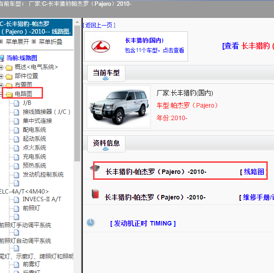Select 前照灯手动调平系统 tree item
Screen dimensions: 274x273
[x=26, y=225]
